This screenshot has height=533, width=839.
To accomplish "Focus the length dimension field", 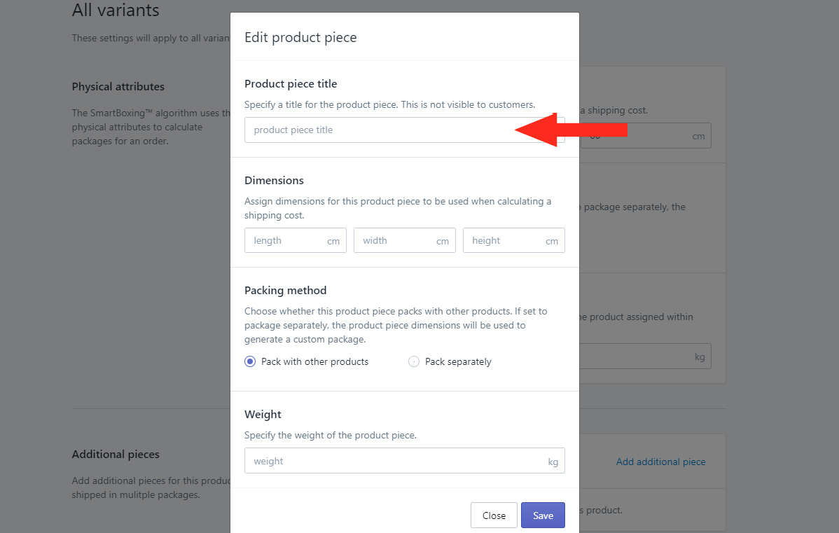I will 296,240.
